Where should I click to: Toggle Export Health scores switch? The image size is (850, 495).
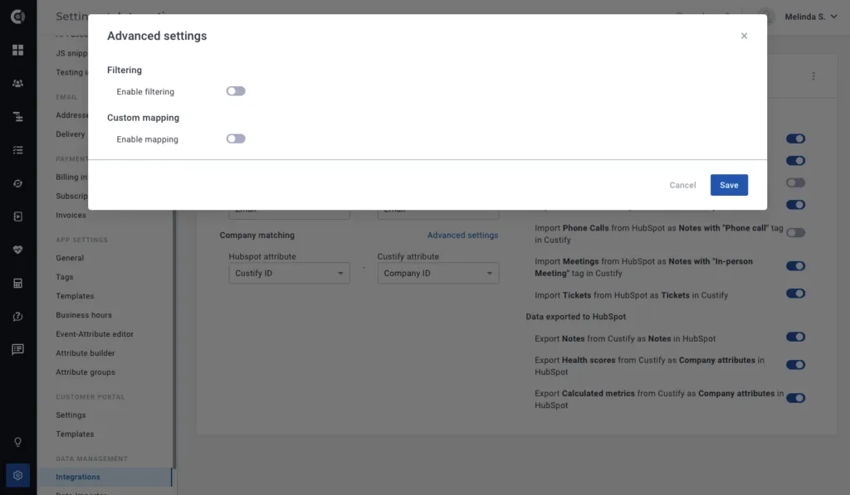coord(795,365)
